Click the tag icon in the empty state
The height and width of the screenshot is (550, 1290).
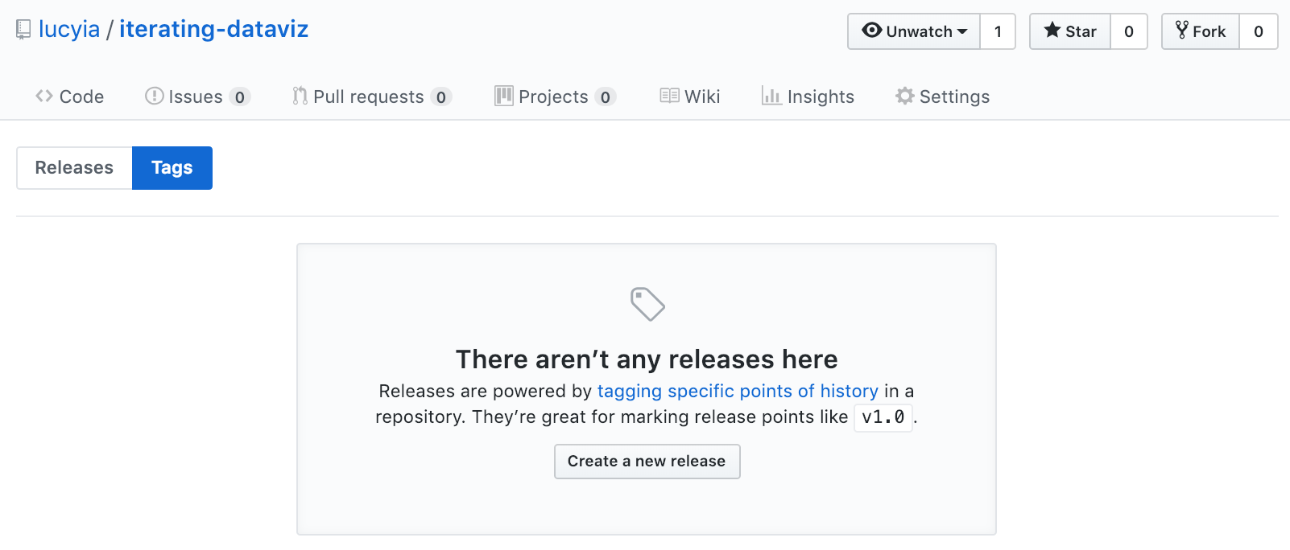tap(647, 304)
